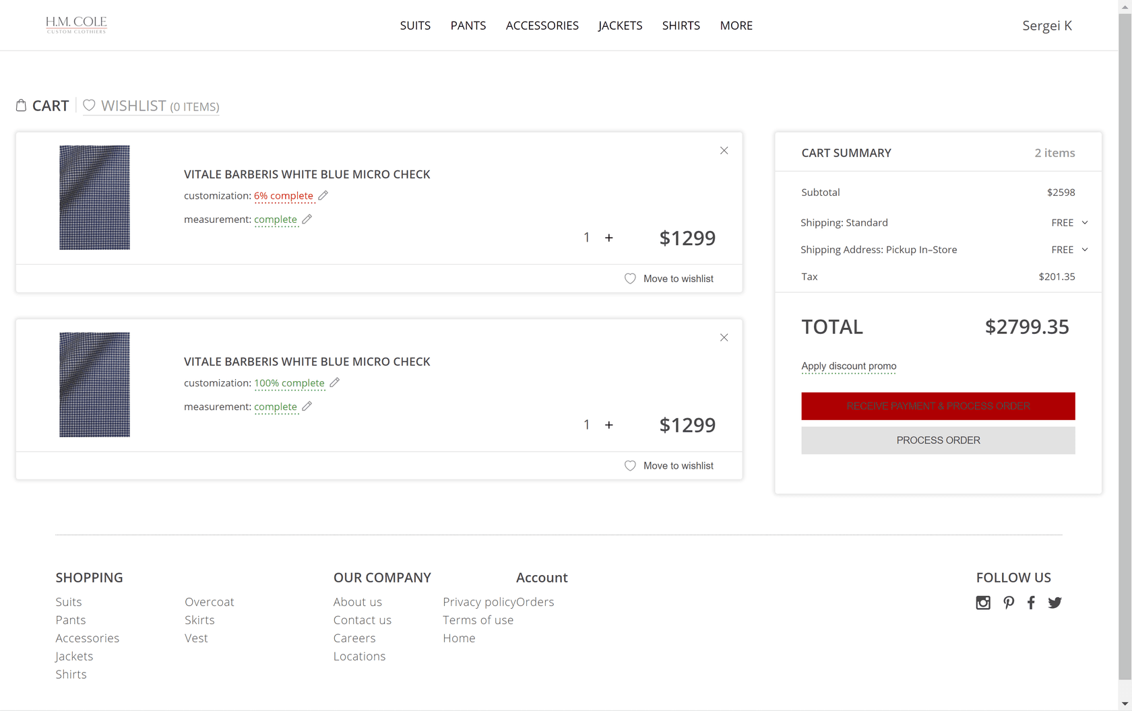The width and height of the screenshot is (1132, 711).
Task: Edit customization pencil for 100% complete item
Action: (x=334, y=382)
